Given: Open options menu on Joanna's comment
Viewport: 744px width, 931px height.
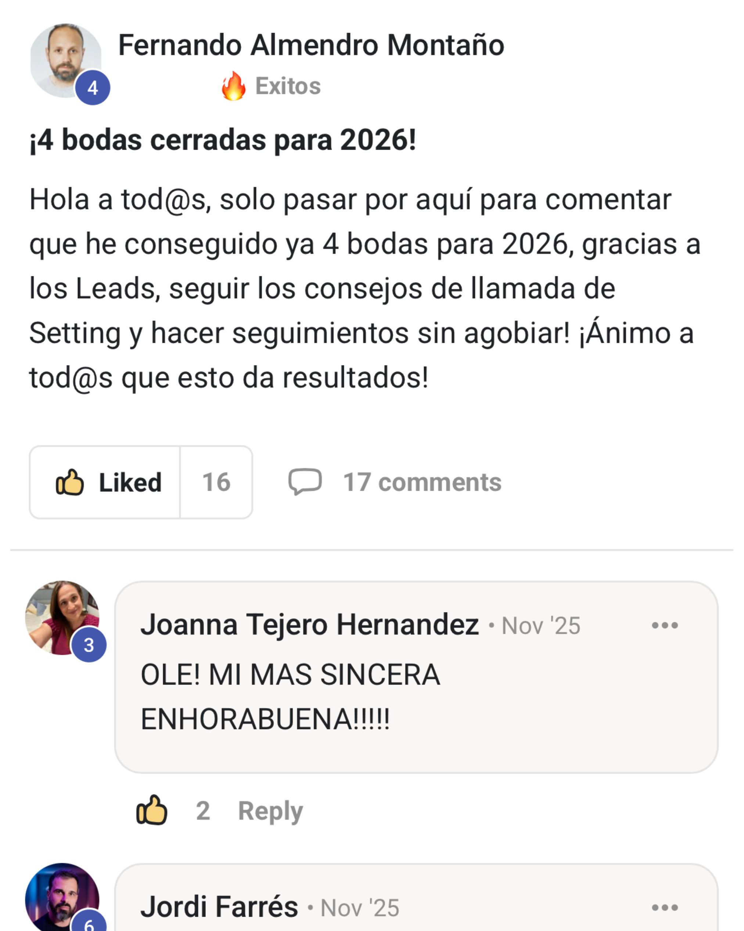Looking at the screenshot, I should [x=665, y=625].
